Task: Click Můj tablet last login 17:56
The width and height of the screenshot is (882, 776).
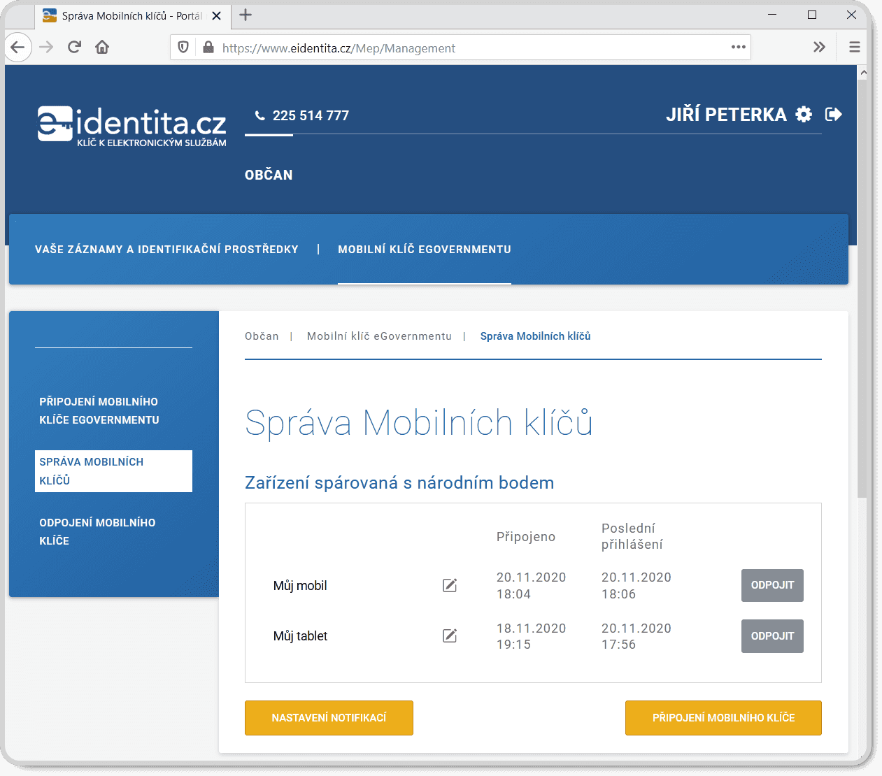Action: [618, 645]
